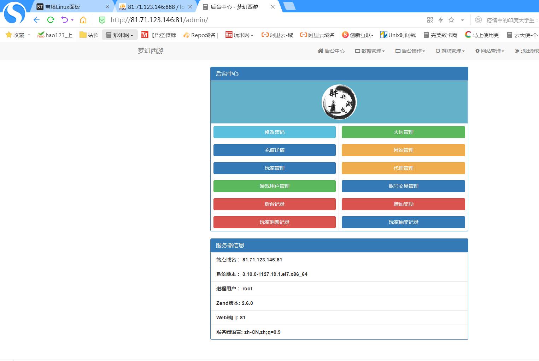This screenshot has width=539, height=361.
Task: Click the green security shield icon
Action: (102, 20)
